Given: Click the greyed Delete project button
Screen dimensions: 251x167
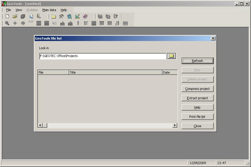Looking at the screenshot, I should 197,79.
